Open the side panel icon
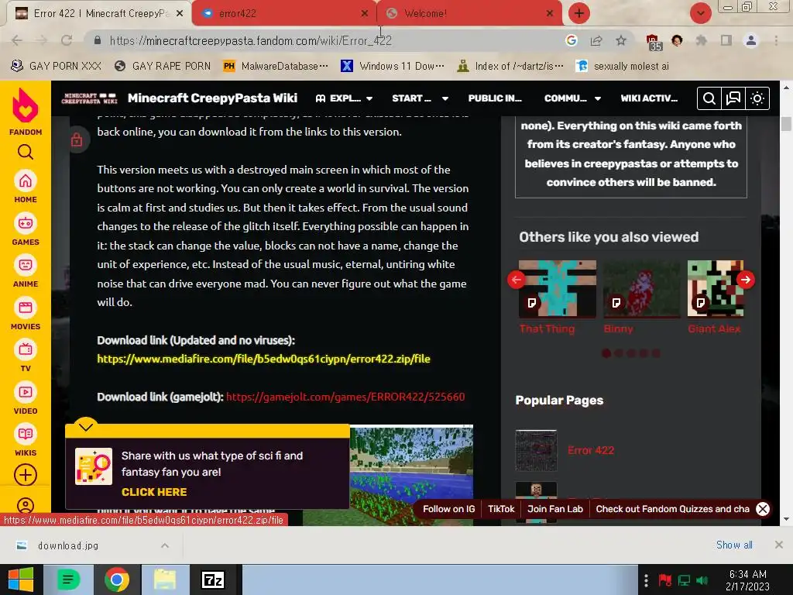This screenshot has width=793, height=595. (x=726, y=40)
